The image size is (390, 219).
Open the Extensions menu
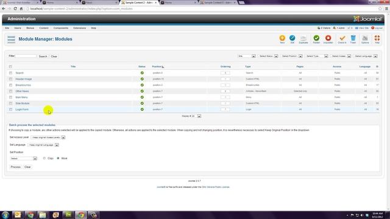click(x=80, y=28)
